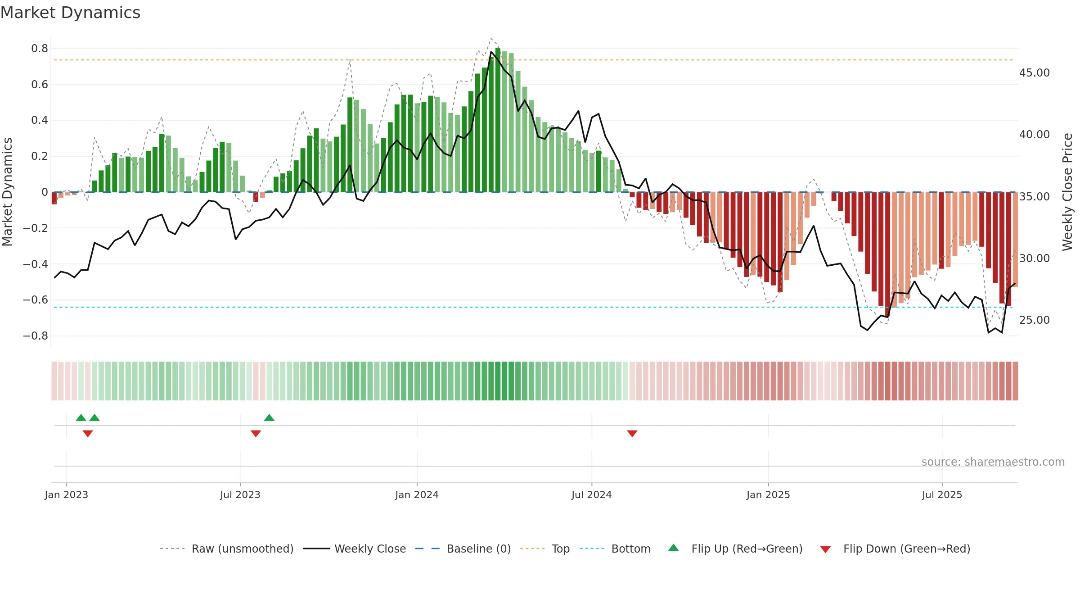Click the 35.00 right axis price label
The image size is (1080, 608).
[x=1035, y=197]
